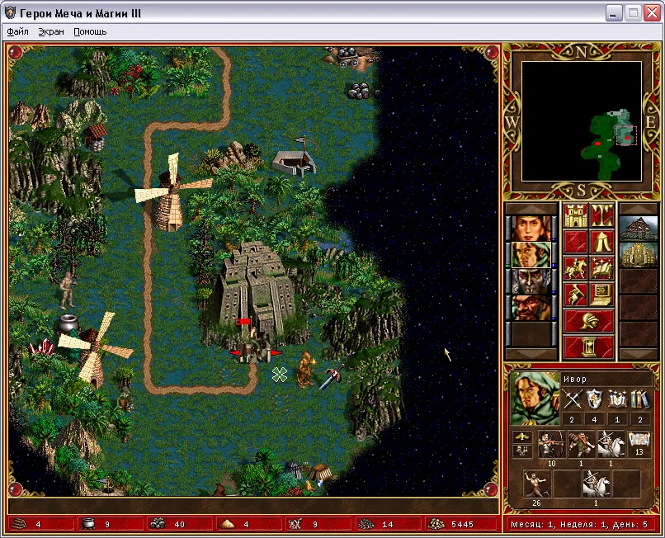Click the morale eagle indicator
Screen dimensions: 665x538
tap(522, 437)
